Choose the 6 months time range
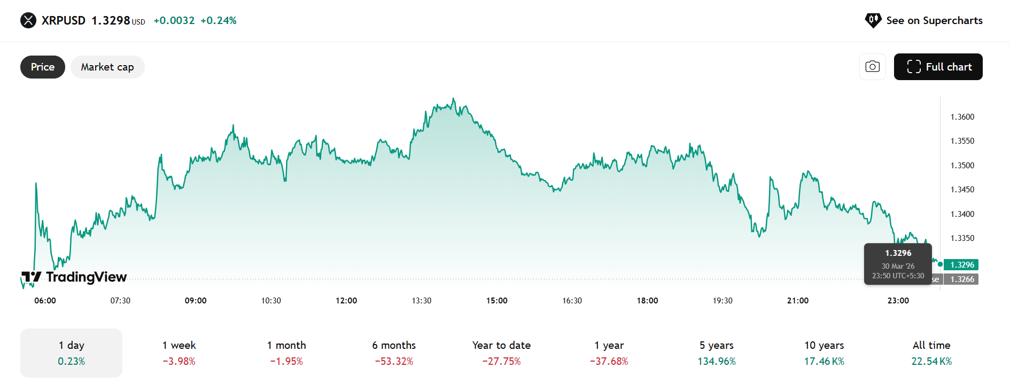 point(394,353)
